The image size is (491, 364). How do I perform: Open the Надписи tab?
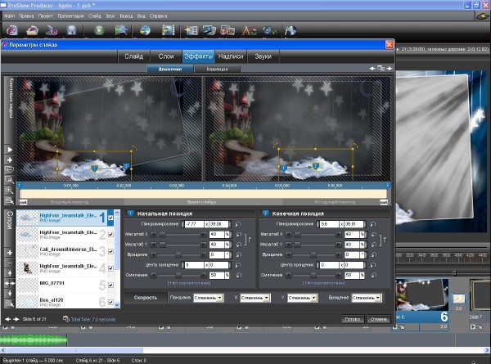coord(231,56)
